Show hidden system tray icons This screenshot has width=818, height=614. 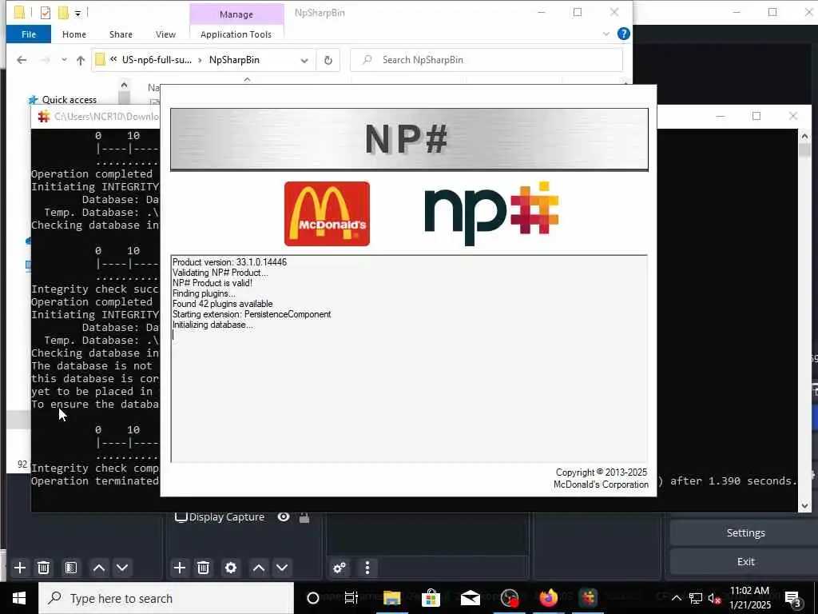point(676,598)
